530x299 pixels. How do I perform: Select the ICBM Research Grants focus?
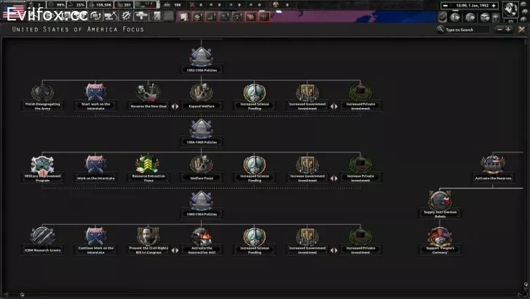tap(41, 238)
